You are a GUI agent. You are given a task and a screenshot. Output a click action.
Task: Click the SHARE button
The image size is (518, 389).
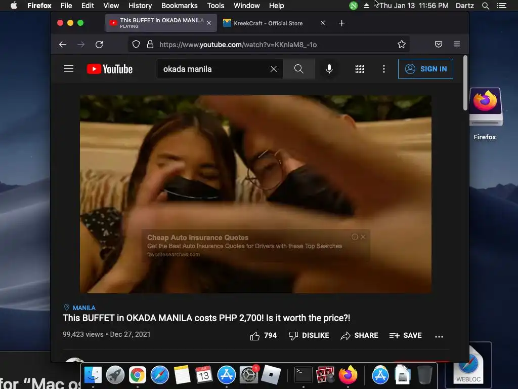360,336
